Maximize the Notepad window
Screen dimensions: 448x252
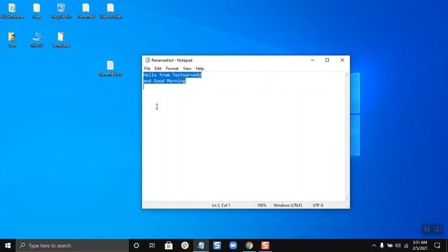(327, 60)
